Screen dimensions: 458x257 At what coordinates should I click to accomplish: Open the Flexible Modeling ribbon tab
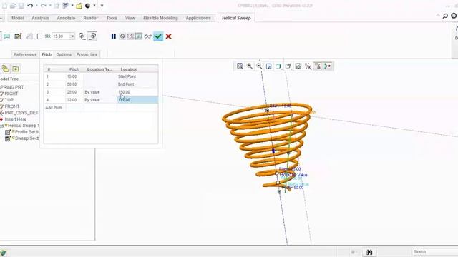click(160, 18)
